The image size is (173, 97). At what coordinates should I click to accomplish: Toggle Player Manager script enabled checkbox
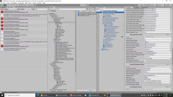[128, 35]
